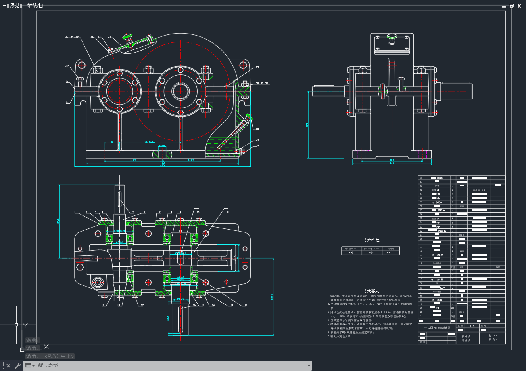
Task: Click the 493 overall width dimension text
Action: tap(162, 165)
